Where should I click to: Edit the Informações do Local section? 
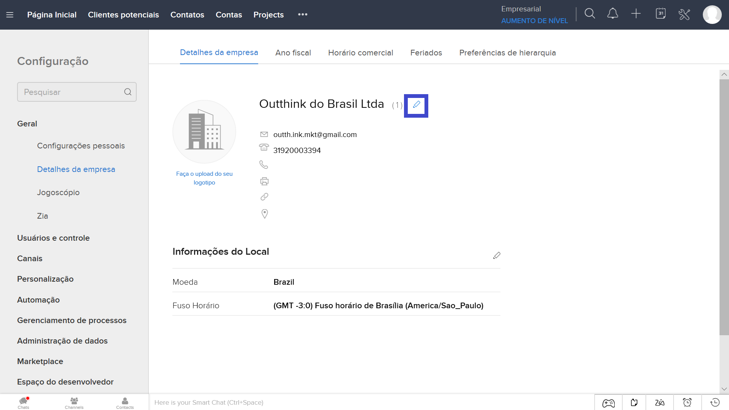click(496, 255)
